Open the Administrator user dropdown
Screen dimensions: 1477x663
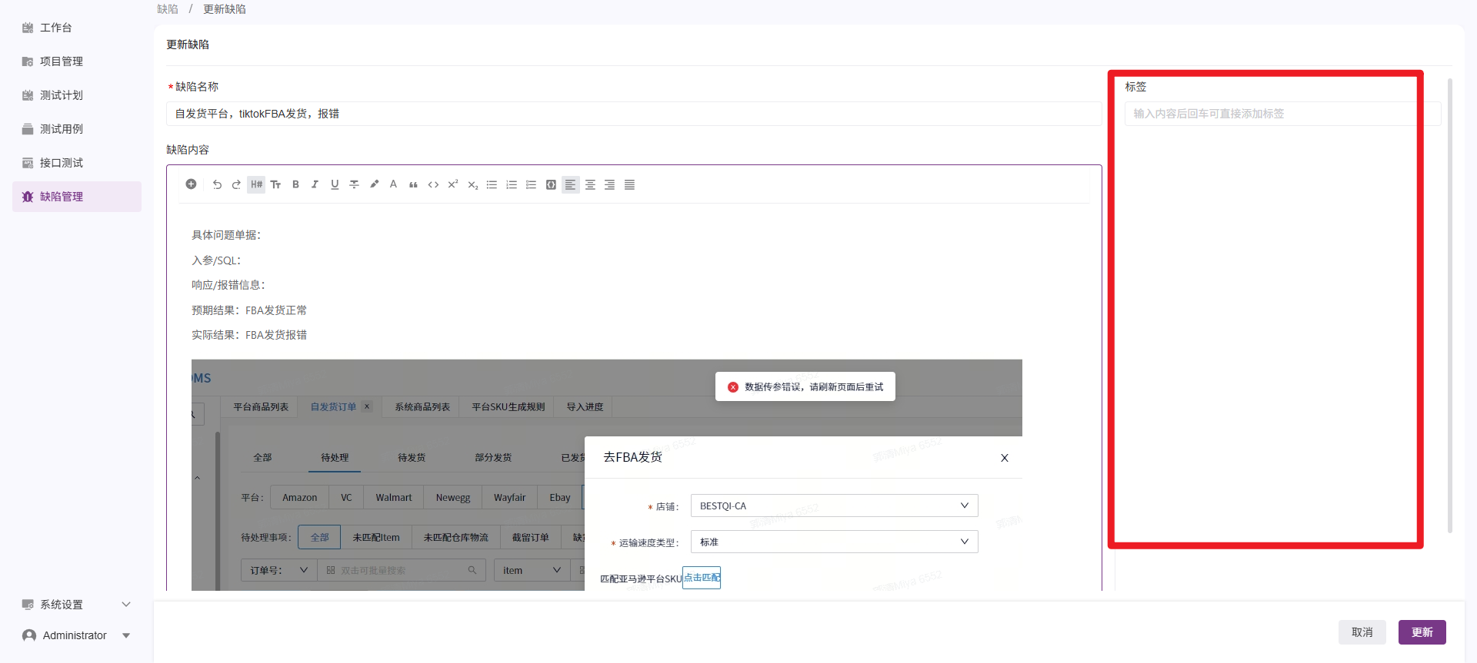point(76,635)
